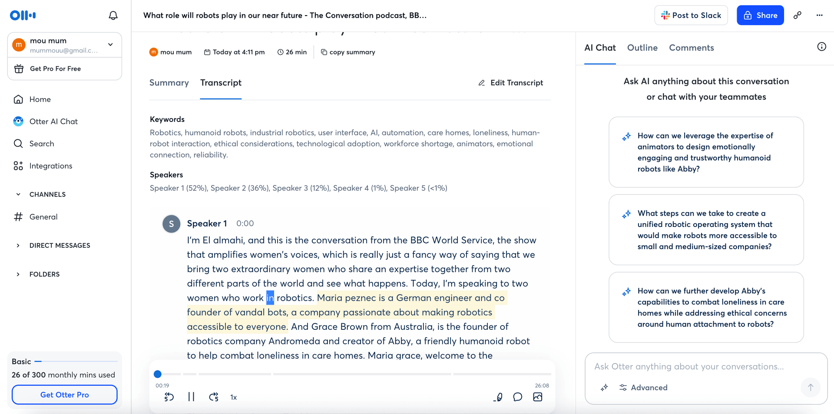Open the more options ellipsis menu
The width and height of the screenshot is (834, 414).
(x=819, y=15)
